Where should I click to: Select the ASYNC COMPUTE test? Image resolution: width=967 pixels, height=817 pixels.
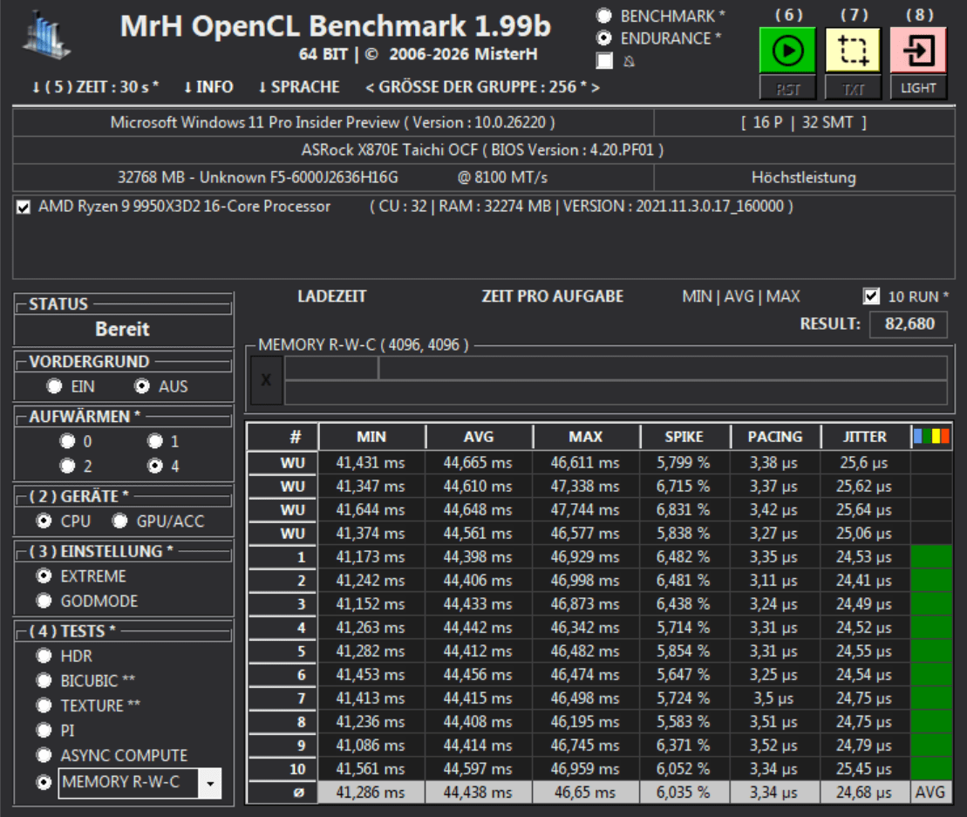(x=44, y=755)
